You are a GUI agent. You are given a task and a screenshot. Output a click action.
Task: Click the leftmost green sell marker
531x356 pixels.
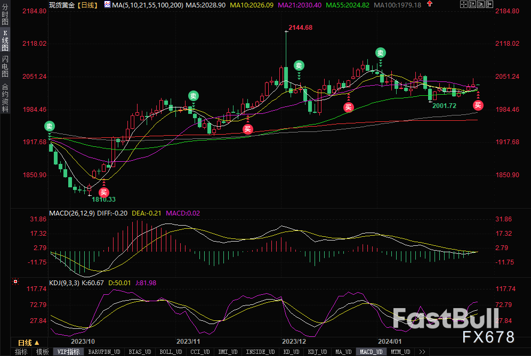tap(50, 126)
